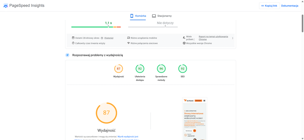Switch to the Komórka tab

click(138, 16)
